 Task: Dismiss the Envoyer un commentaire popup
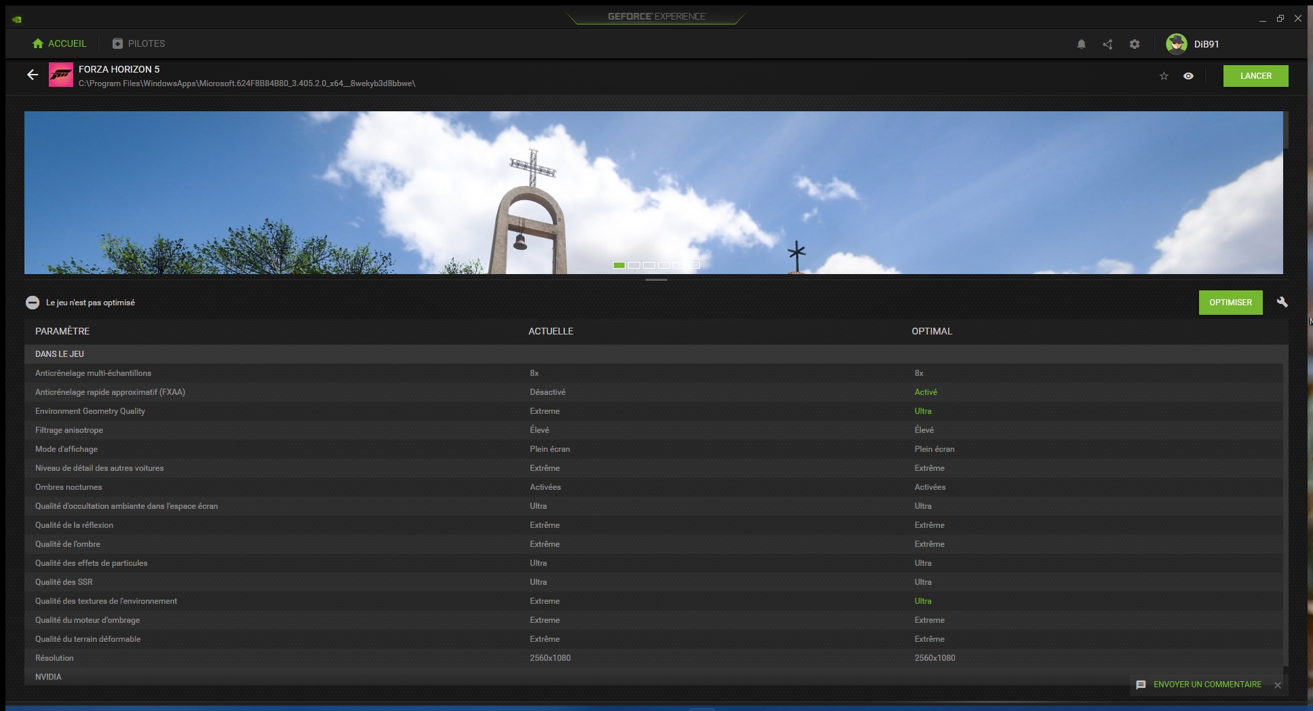click(1278, 685)
